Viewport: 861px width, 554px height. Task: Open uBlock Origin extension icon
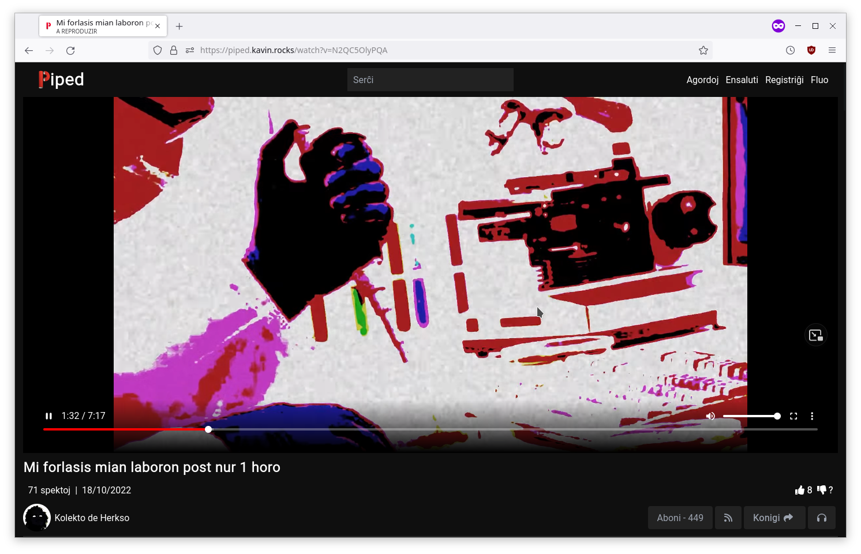tap(811, 50)
